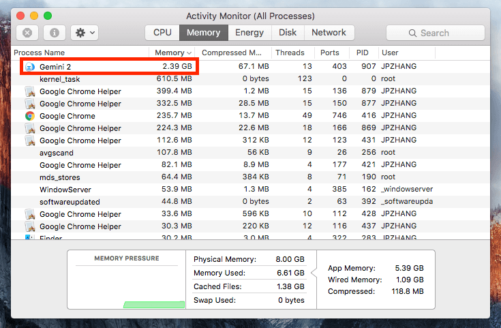
Task: Go to the Network tab
Action: (329, 33)
